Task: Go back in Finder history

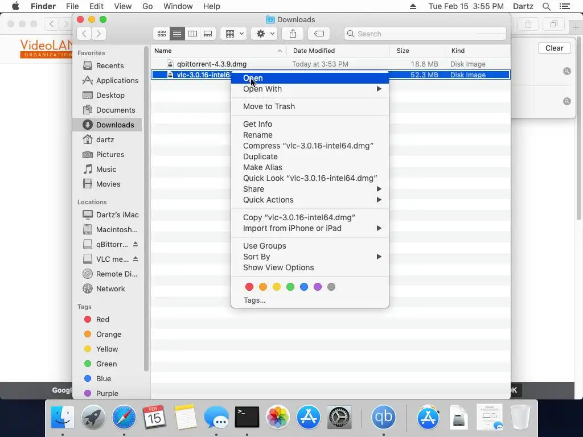Action: [84, 34]
